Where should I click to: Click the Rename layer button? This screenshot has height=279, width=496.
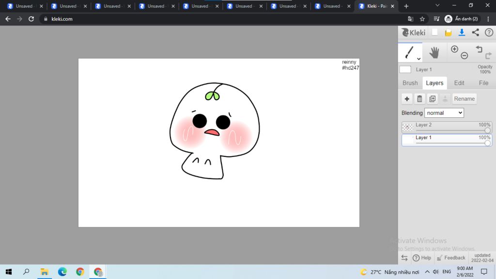coord(464,99)
